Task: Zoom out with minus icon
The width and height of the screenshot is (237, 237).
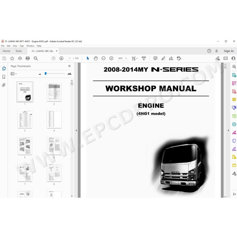Action: pos(103,58)
